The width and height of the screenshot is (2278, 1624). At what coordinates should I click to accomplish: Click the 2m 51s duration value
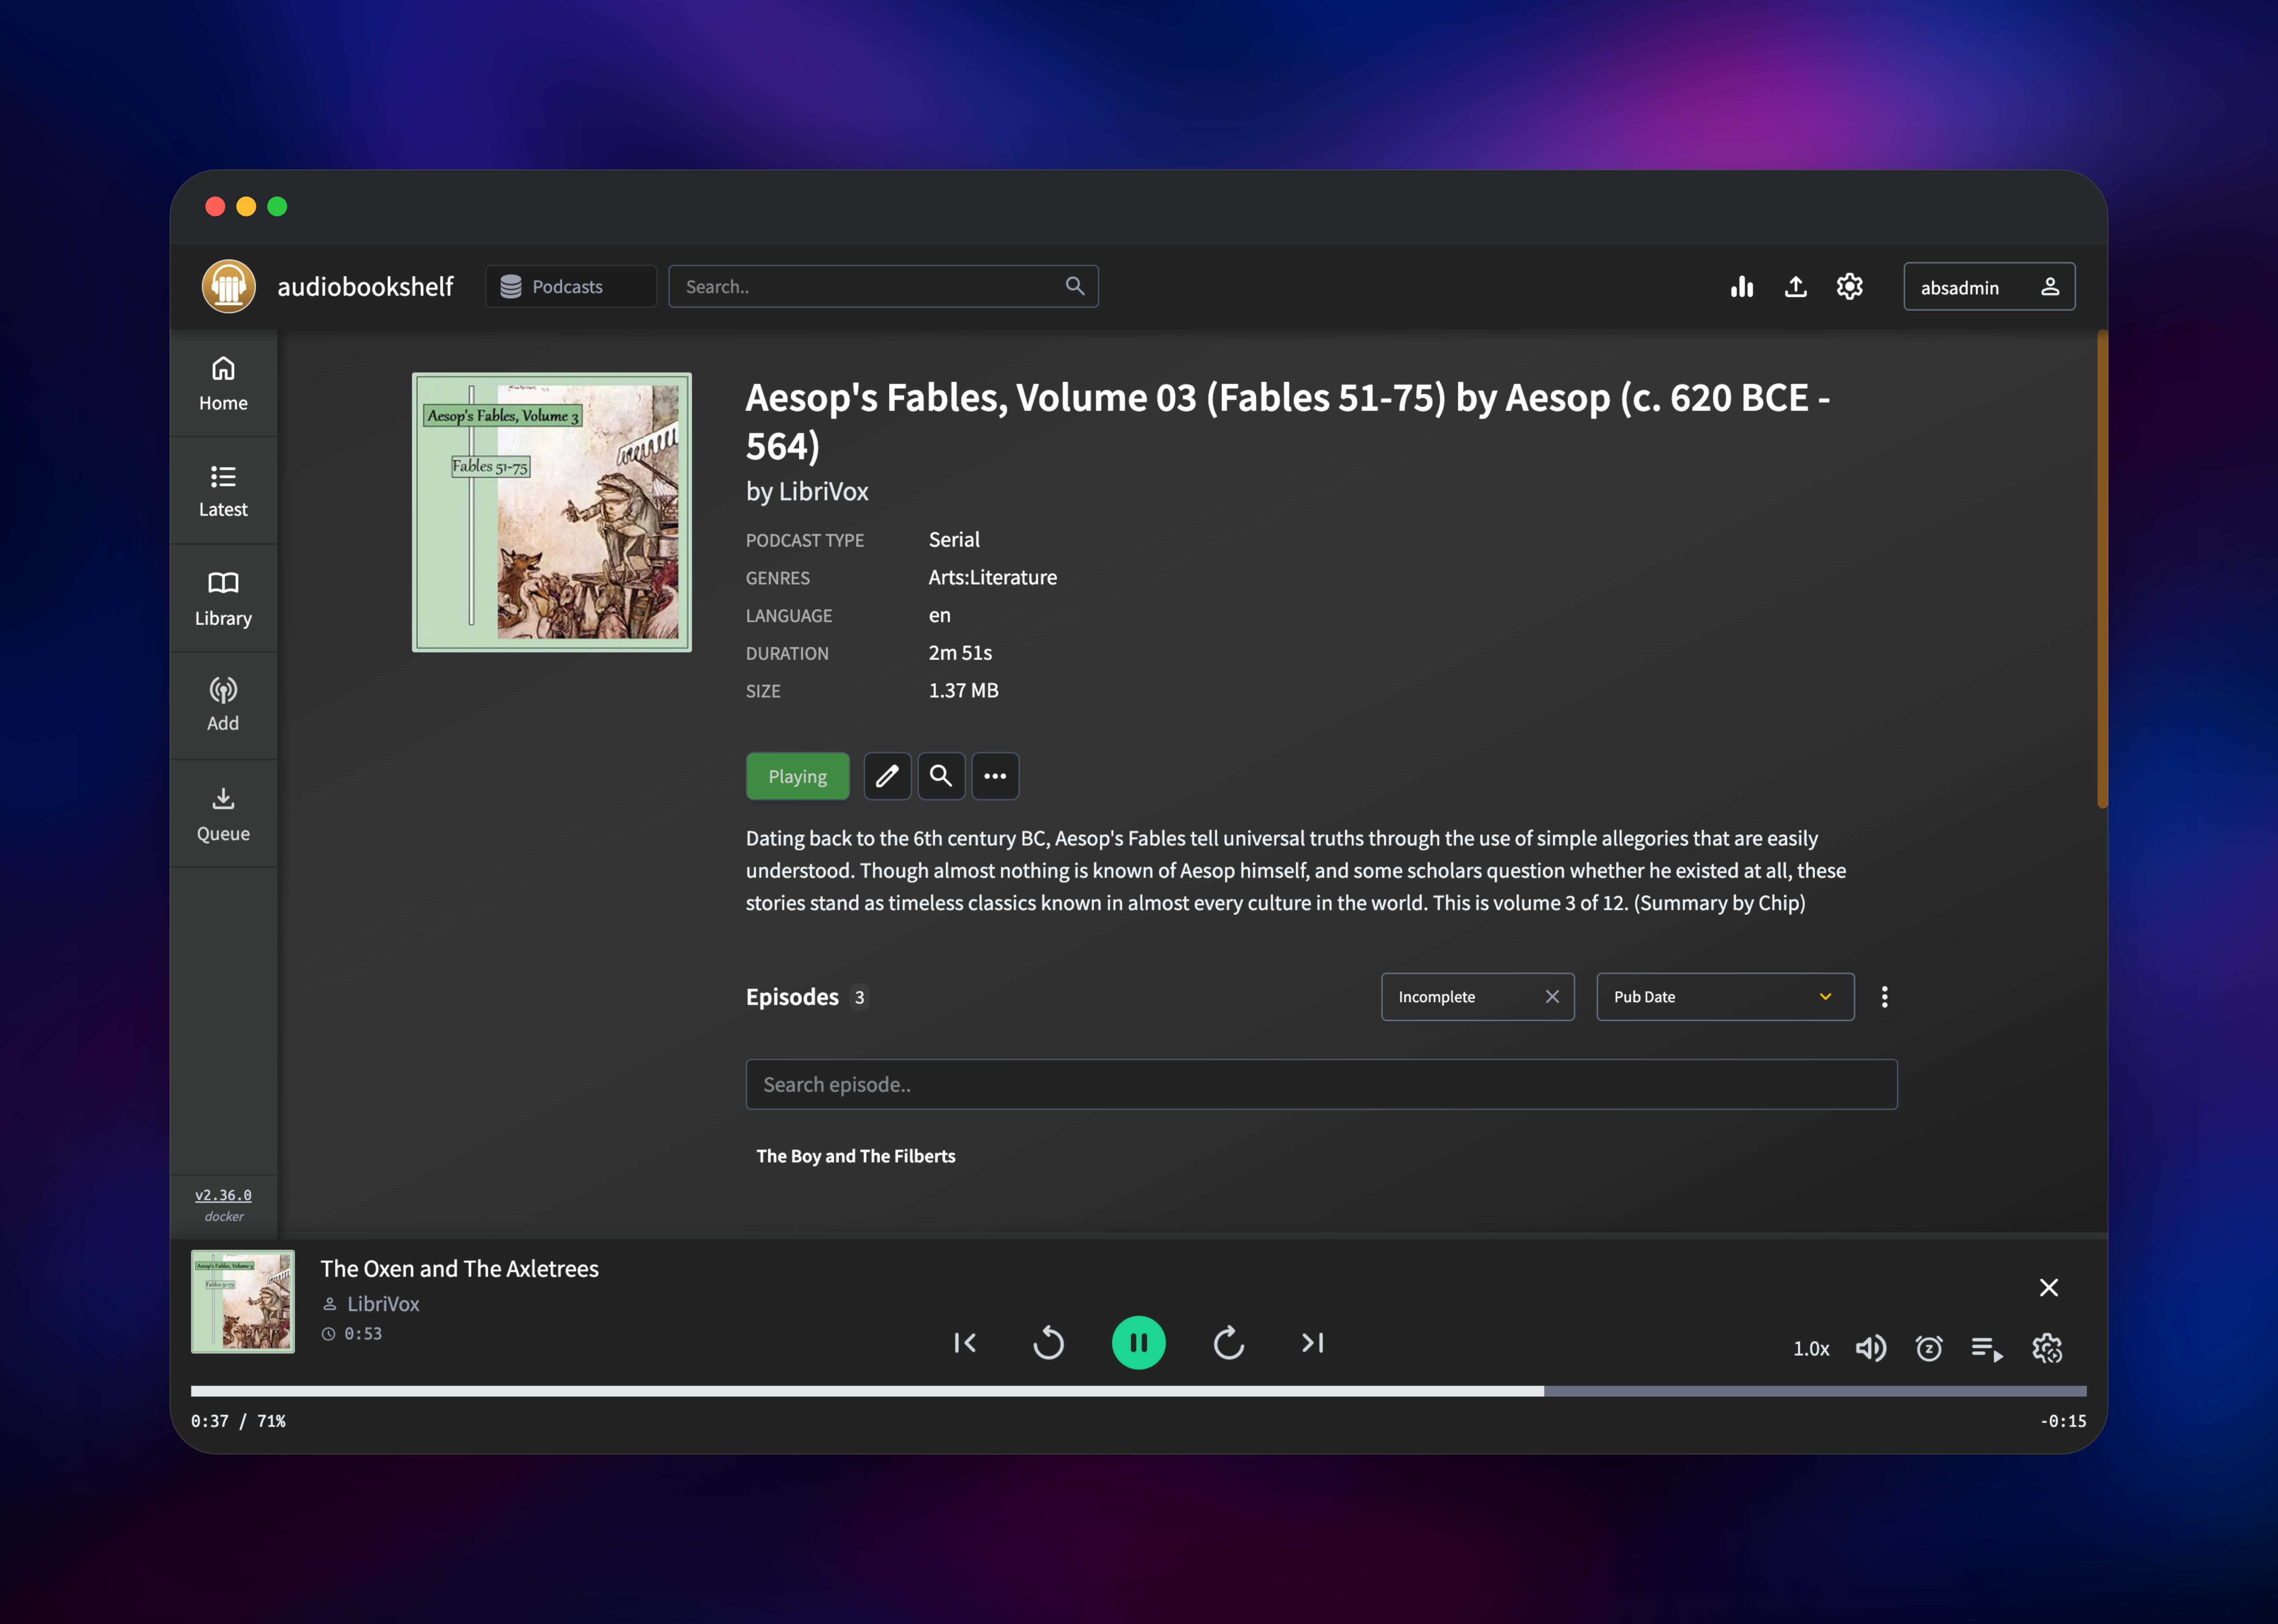pos(960,653)
